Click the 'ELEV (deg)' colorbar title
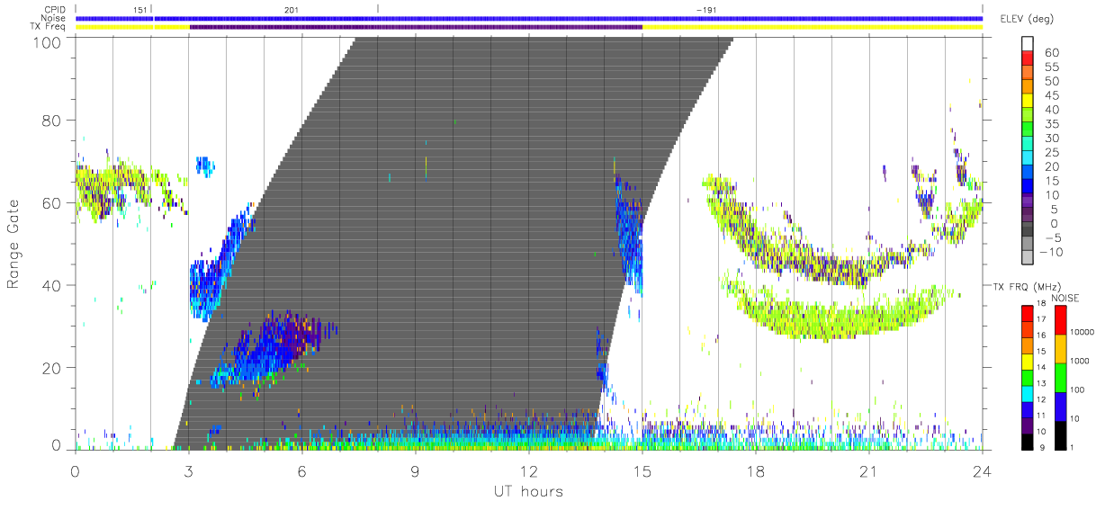This screenshot has width=1105, height=510. [1028, 19]
